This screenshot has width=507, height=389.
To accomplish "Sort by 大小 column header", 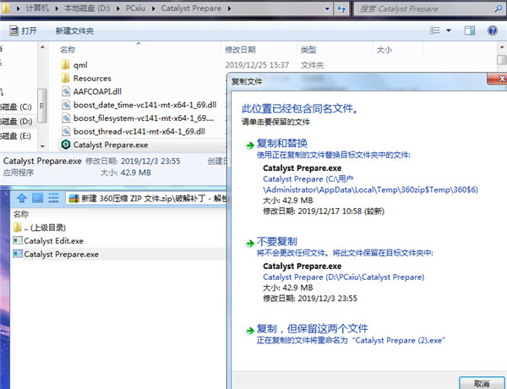I will (384, 50).
